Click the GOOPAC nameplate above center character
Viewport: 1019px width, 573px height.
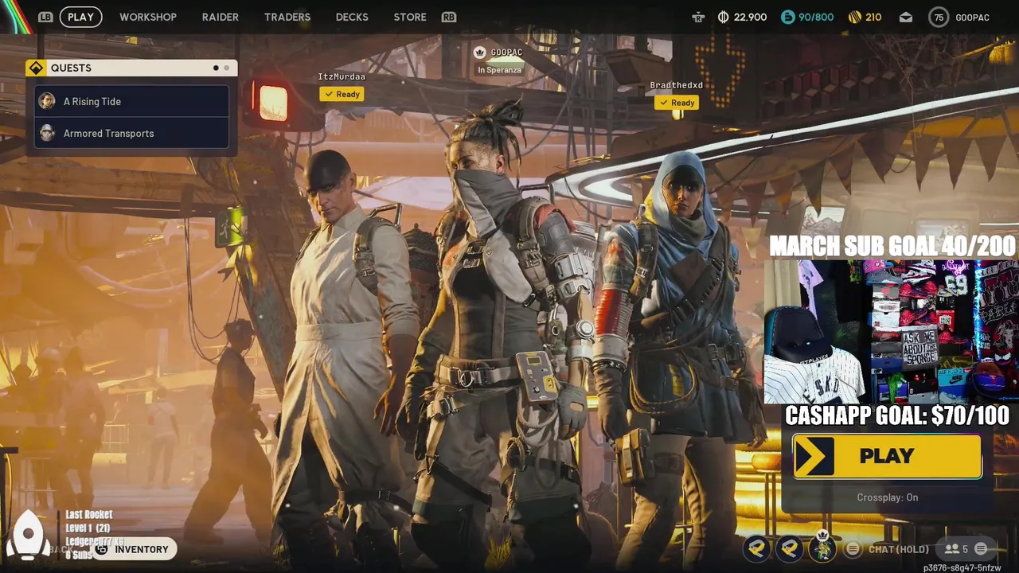[x=506, y=53]
